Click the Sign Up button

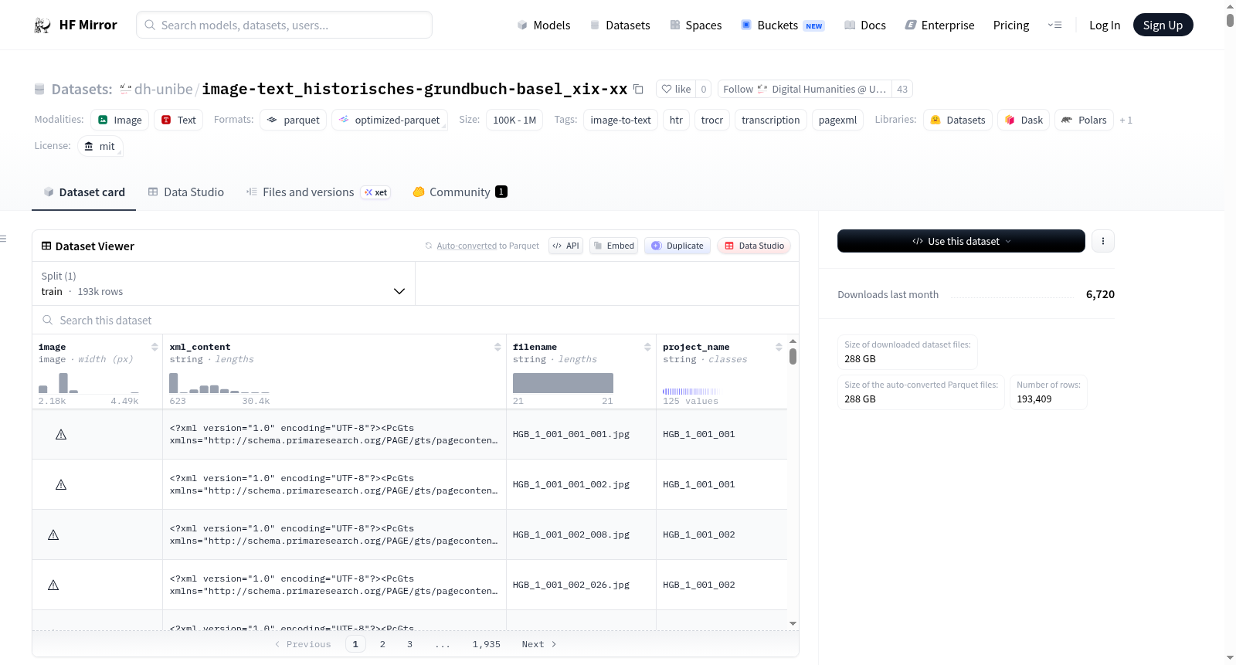coord(1163,25)
